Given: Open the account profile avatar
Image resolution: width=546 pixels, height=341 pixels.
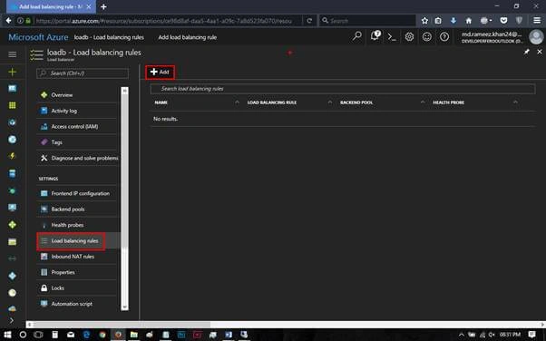Looking at the screenshot, I should pyautogui.click(x=536, y=37).
